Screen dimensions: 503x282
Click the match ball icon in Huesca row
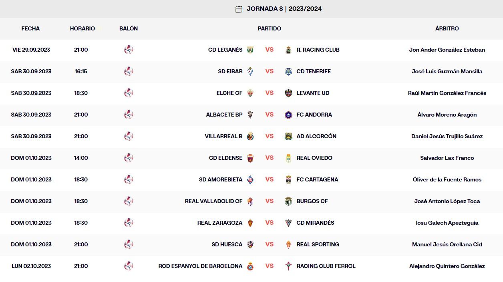(129, 245)
